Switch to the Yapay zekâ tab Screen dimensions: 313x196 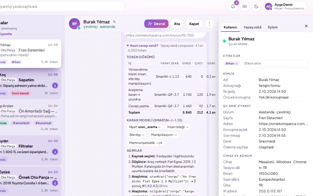pos(252,27)
